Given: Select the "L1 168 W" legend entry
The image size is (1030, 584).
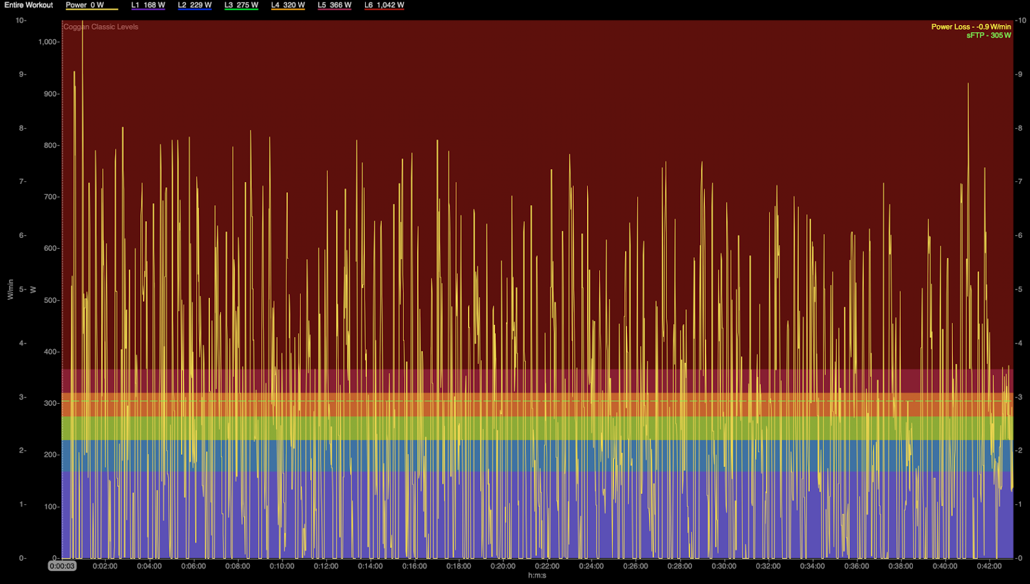Looking at the screenshot, I should [x=148, y=5].
